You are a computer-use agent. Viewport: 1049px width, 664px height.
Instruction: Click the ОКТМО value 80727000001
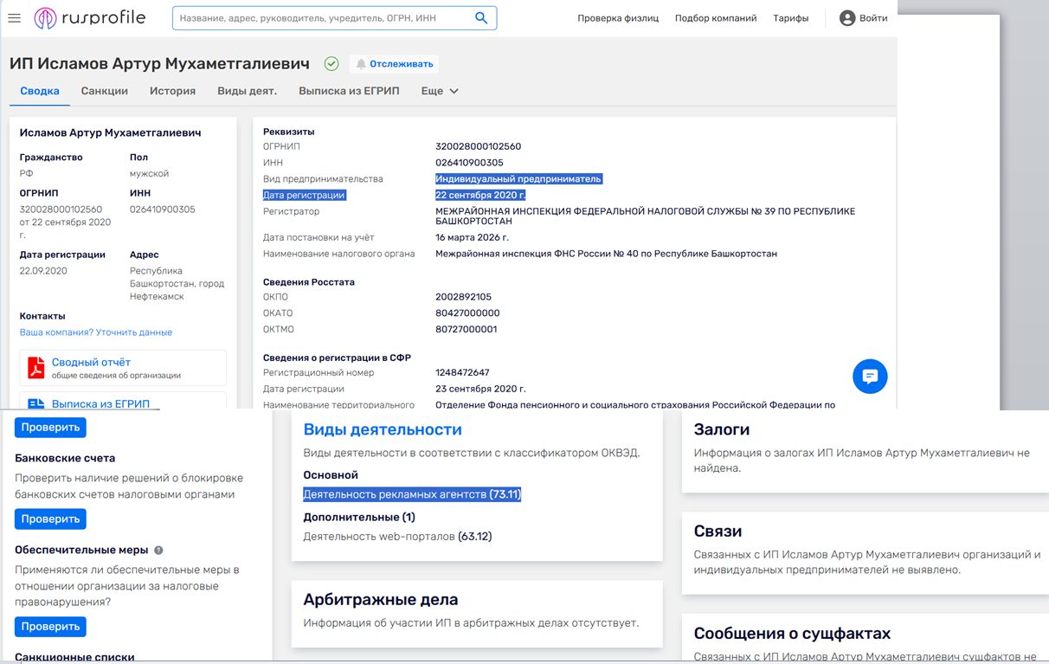[x=467, y=330]
